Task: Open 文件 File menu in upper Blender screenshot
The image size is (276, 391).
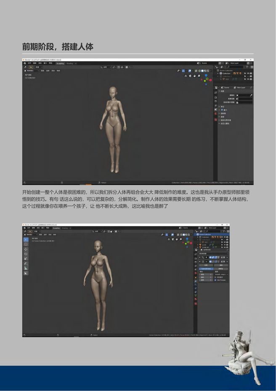Action: tap(29, 63)
